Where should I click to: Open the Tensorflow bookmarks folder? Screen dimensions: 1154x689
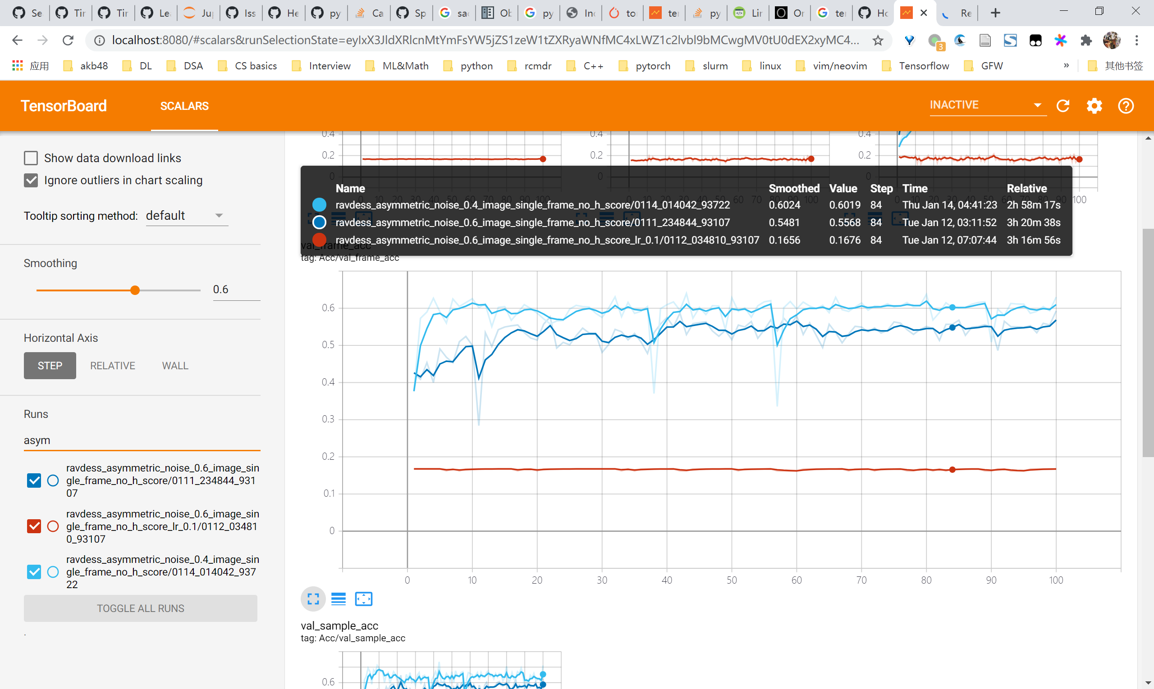tap(915, 66)
